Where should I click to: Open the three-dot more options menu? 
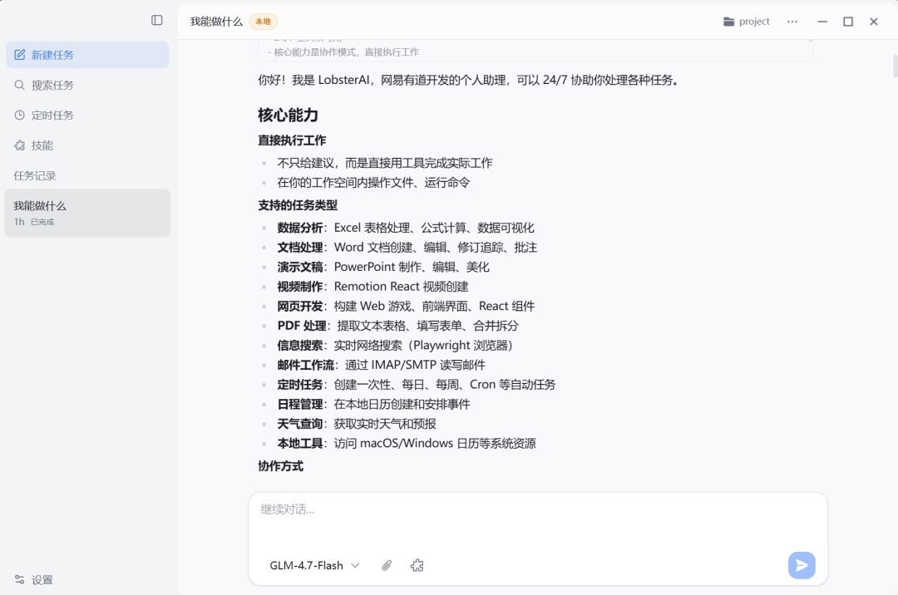point(792,22)
